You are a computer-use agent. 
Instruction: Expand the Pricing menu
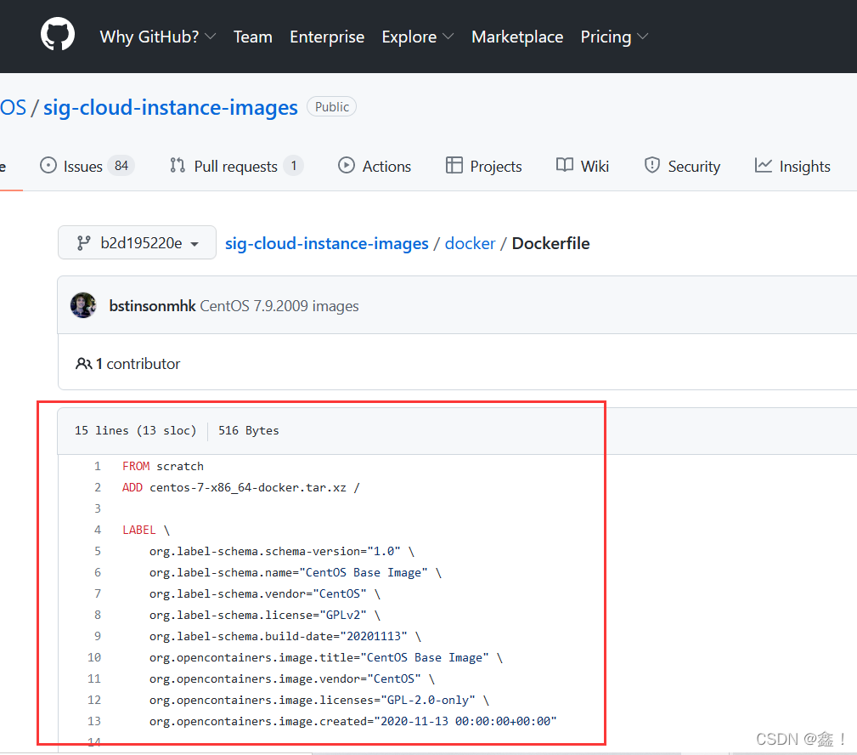614,37
